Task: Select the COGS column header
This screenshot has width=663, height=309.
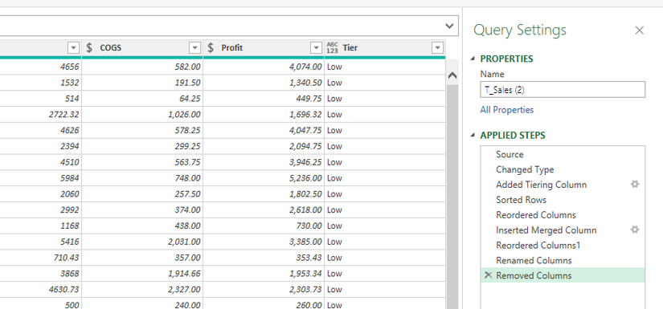Action: click(x=142, y=48)
